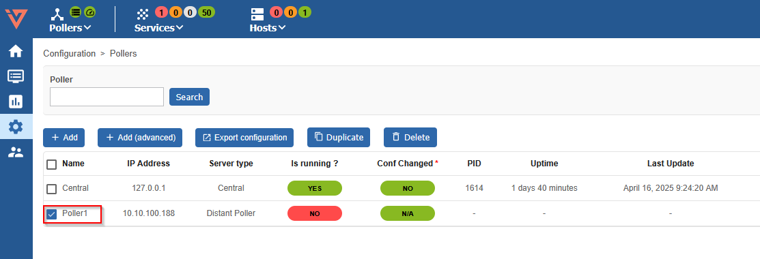Open the unknown services counter in gray

pyautogui.click(x=190, y=12)
